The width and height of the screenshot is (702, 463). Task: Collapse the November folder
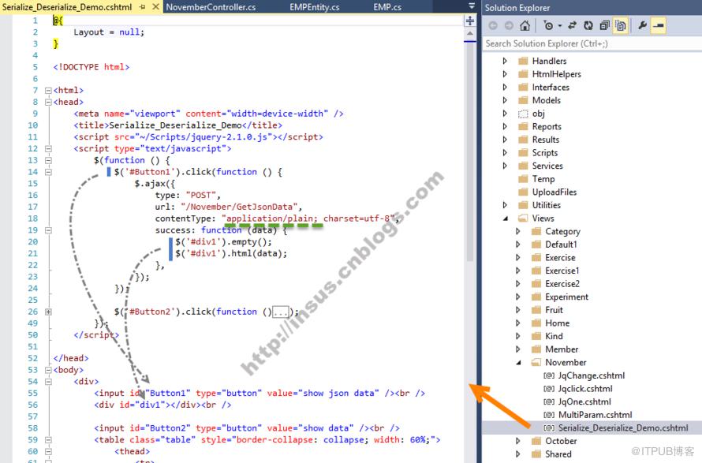518,363
